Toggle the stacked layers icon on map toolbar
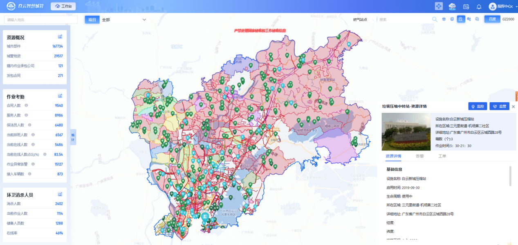This screenshot has height=245, width=518. pos(452,19)
